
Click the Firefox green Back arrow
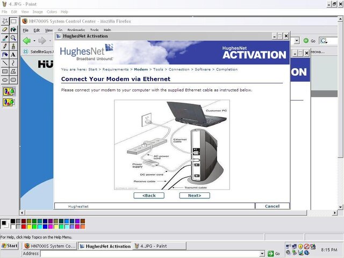(x=27, y=41)
